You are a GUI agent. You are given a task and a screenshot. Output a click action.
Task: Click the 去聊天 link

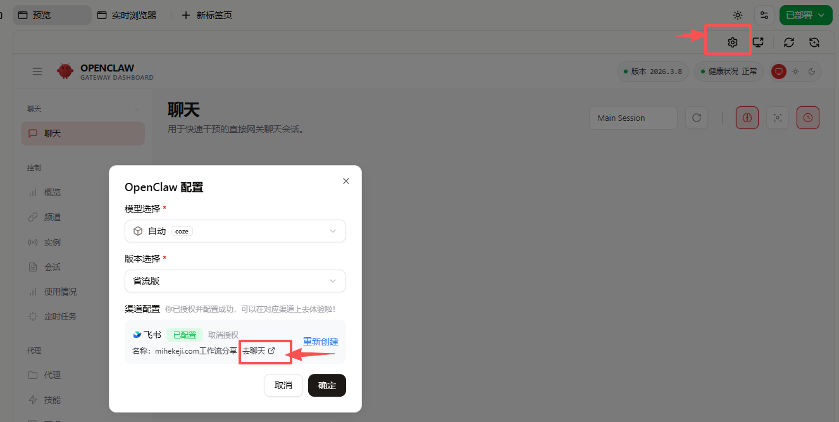coord(259,351)
